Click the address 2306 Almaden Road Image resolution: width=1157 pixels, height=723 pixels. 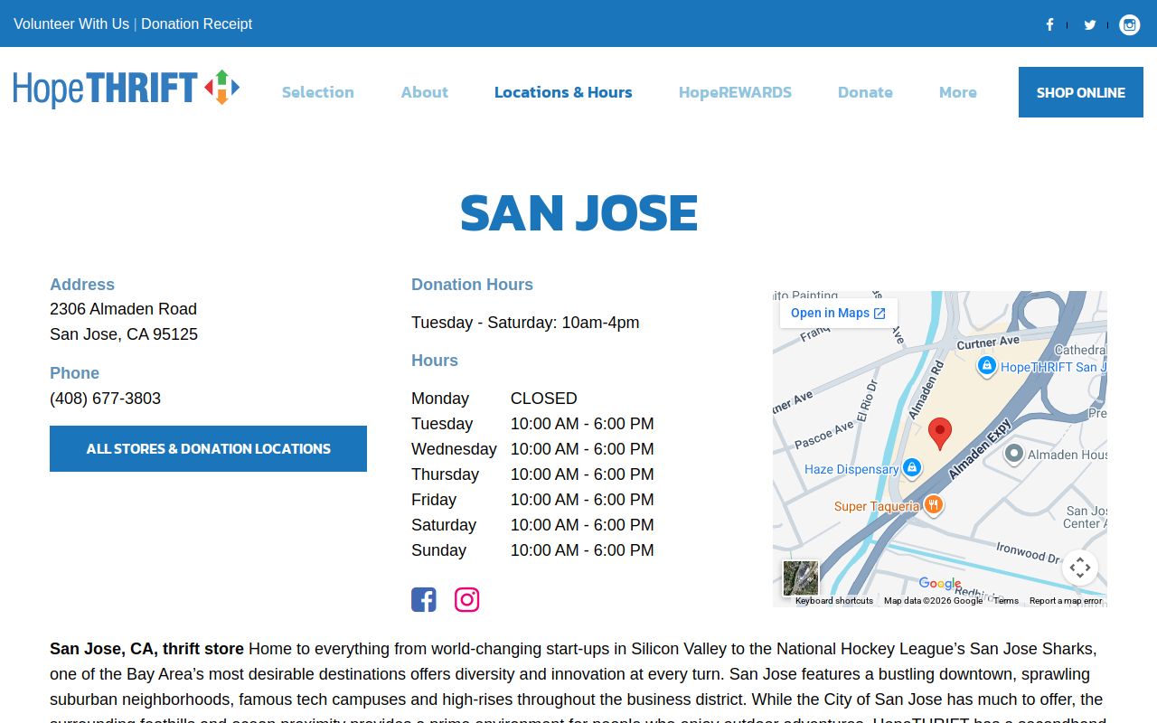click(x=123, y=309)
